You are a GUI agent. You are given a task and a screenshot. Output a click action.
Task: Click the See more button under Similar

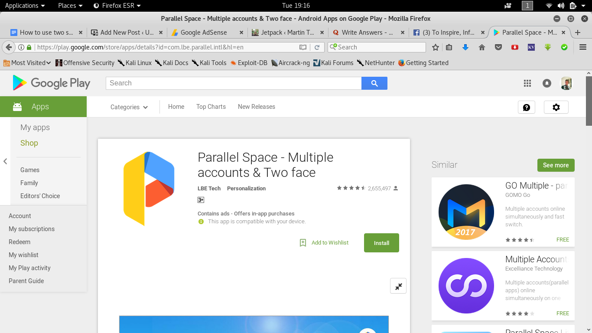coord(556,165)
